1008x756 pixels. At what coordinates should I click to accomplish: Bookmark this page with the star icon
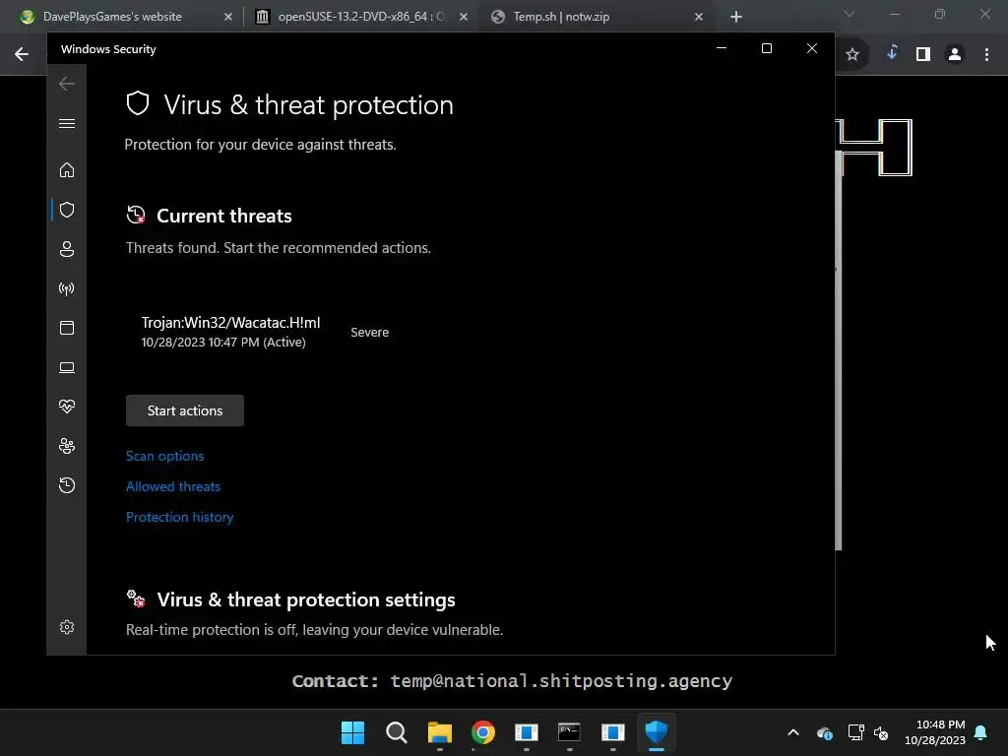click(852, 55)
